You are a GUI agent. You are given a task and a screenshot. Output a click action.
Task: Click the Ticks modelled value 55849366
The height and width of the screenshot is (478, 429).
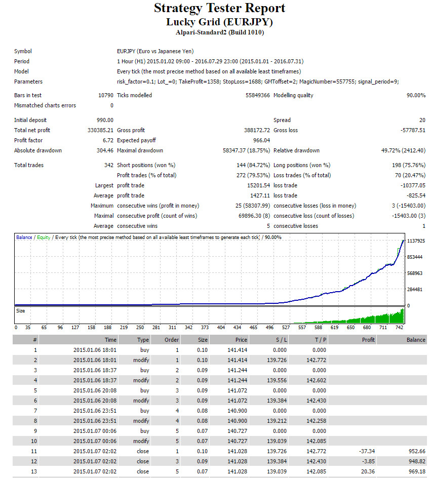258,95
